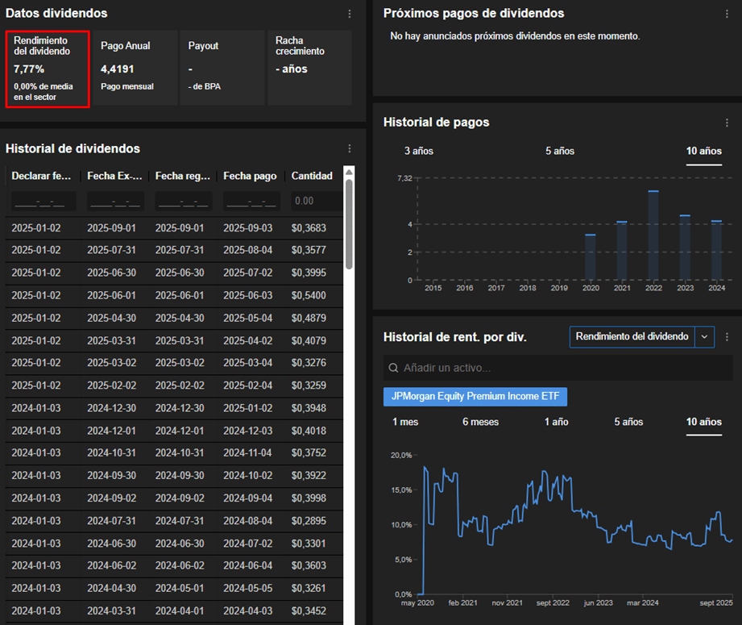742x625 pixels.
Task: Open Datos dividendos panel options menu
Action: point(350,14)
